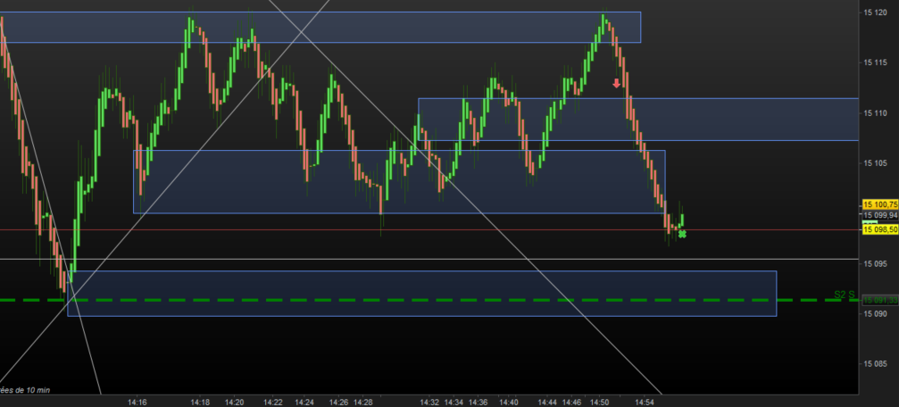
Task: Click the 14:36 time axis label
Action: 479,403
